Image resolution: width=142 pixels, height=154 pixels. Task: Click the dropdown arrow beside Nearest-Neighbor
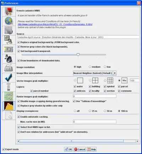[x=115, y=73]
